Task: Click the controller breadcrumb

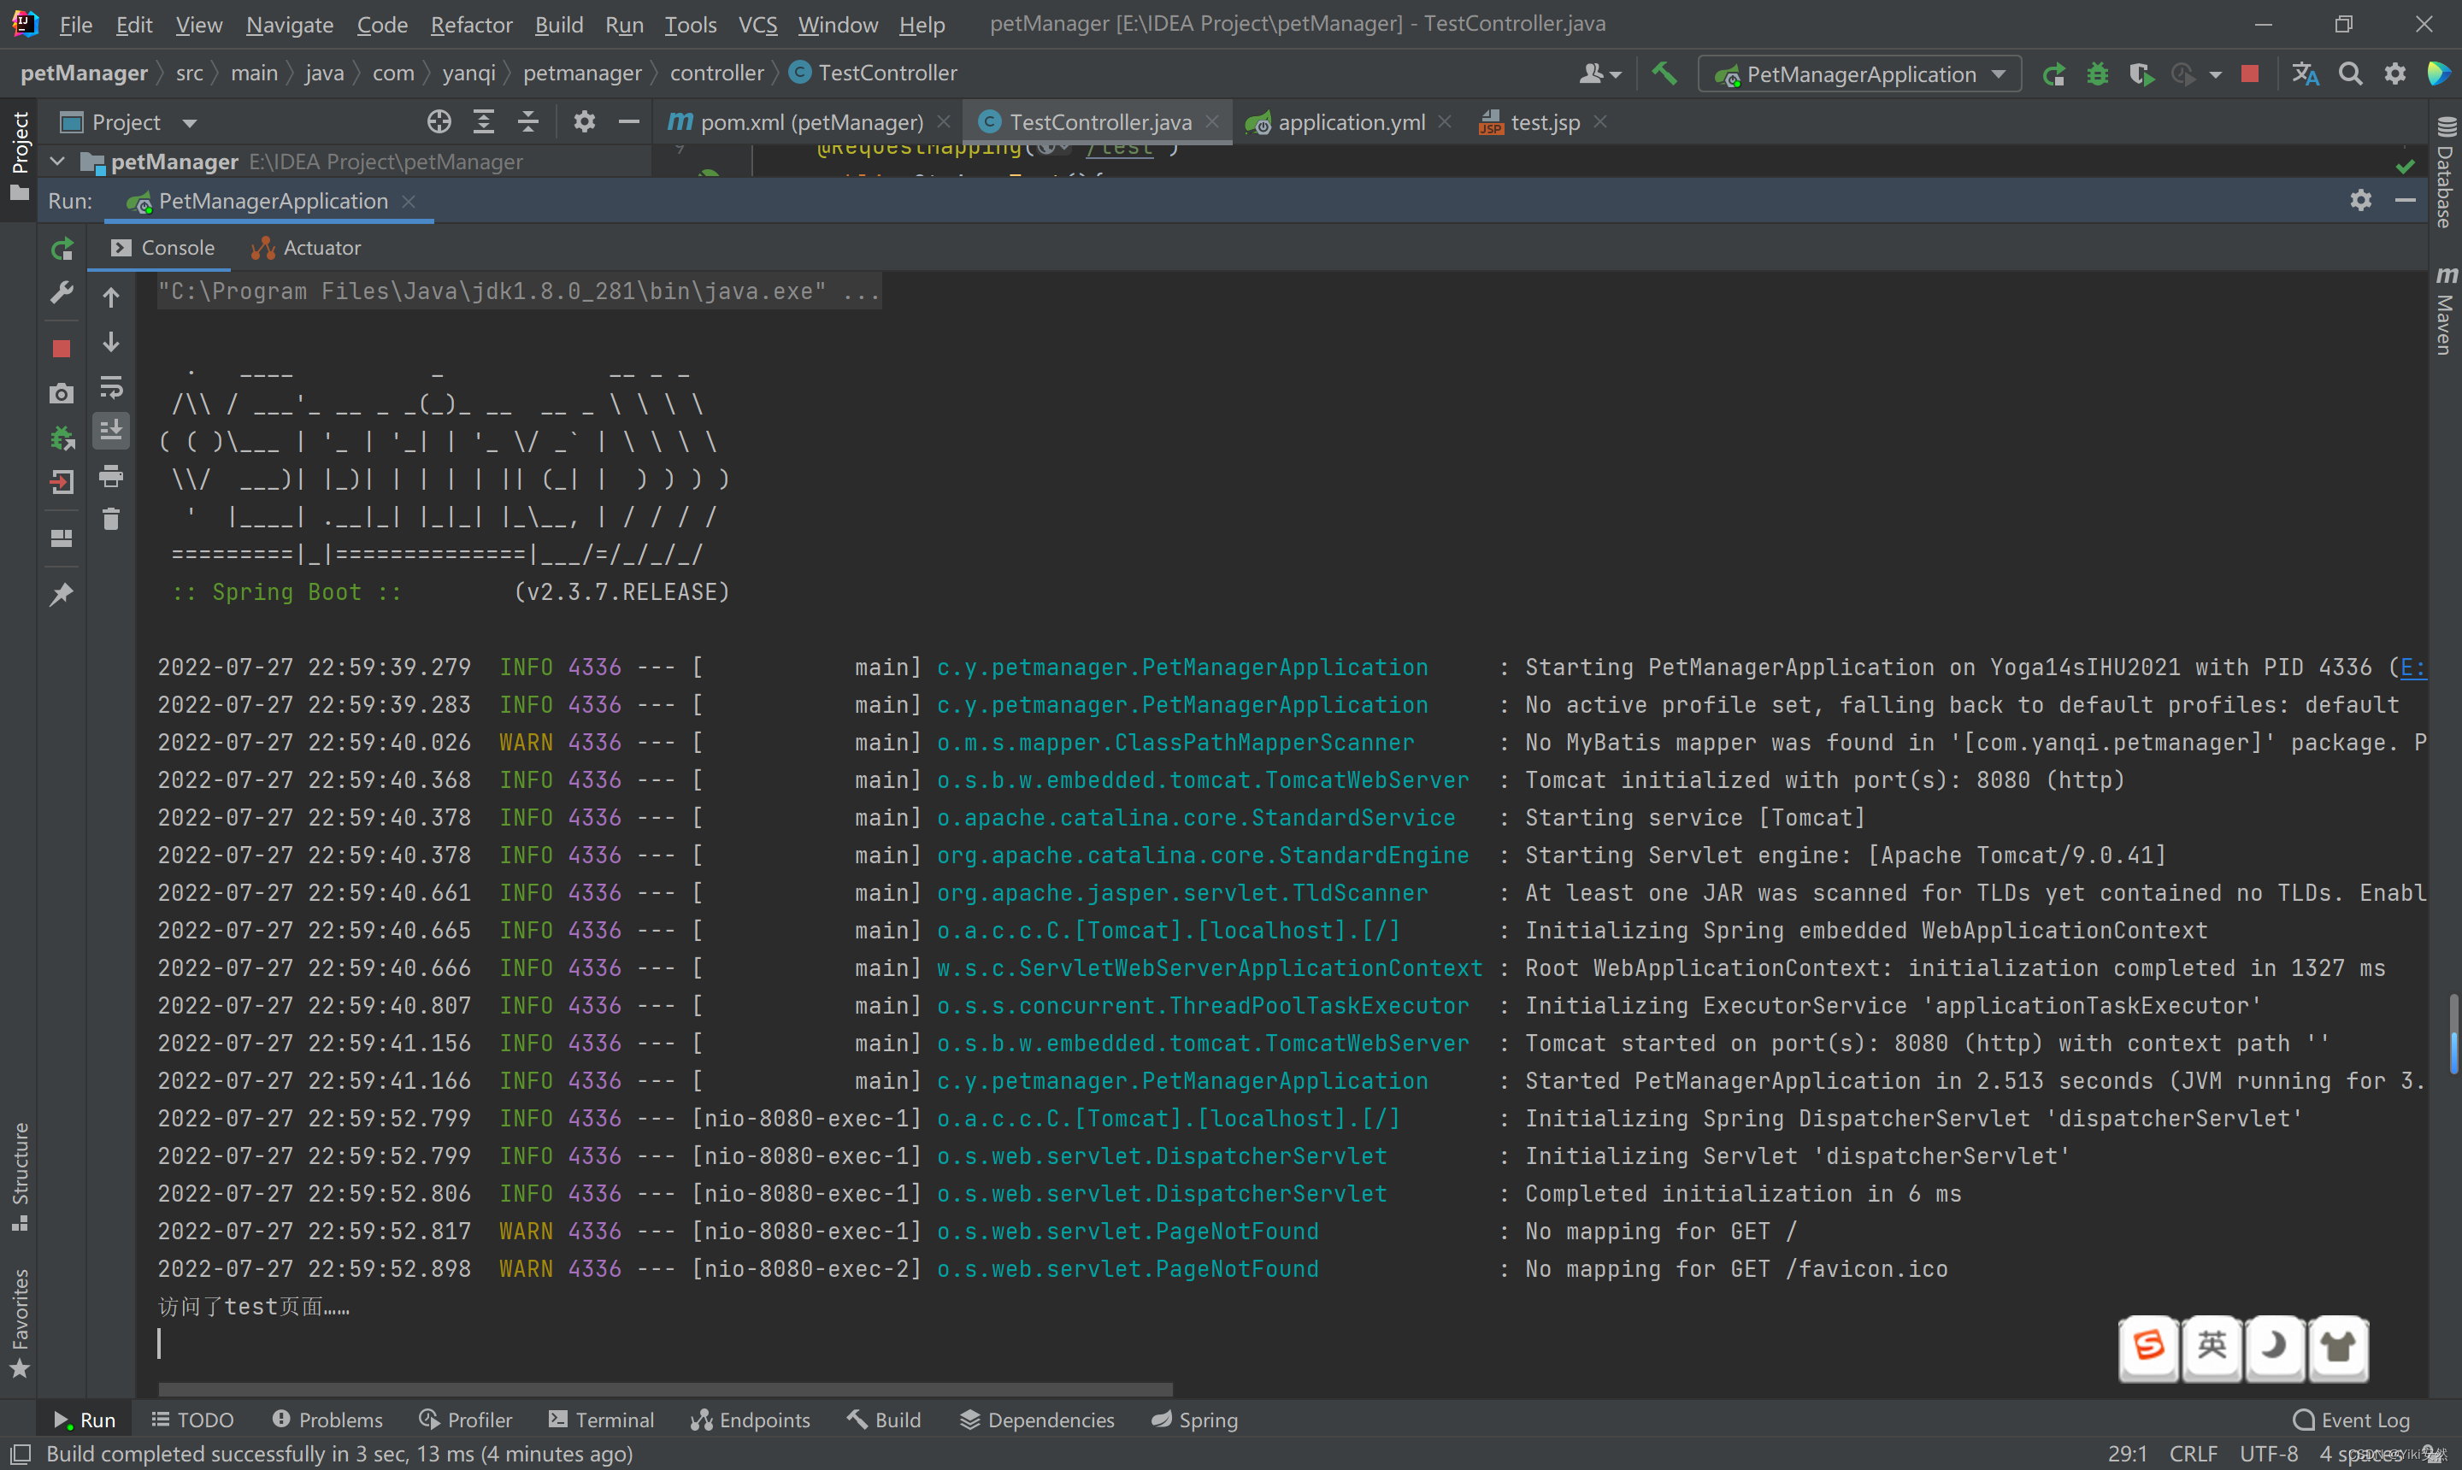Action: coord(716,73)
